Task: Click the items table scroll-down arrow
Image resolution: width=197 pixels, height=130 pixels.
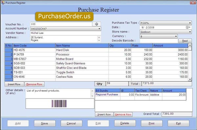Action: [190, 79]
